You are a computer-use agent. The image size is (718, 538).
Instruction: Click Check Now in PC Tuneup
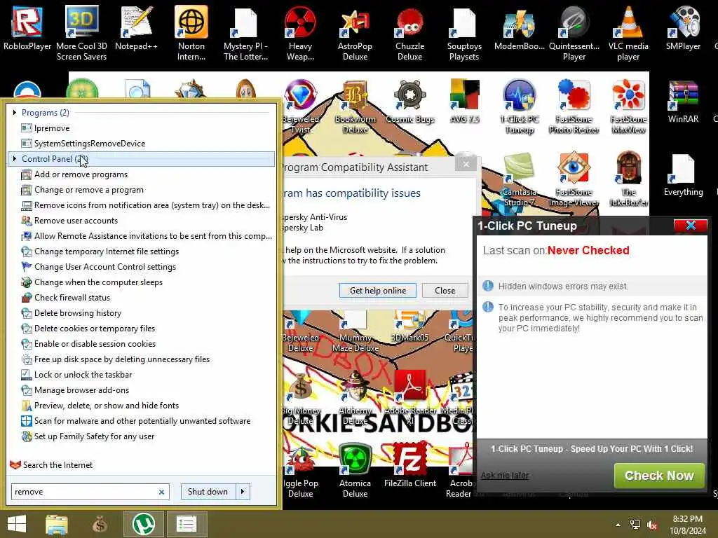[659, 476]
